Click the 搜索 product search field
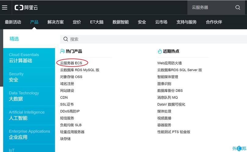The height and width of the screenshot is (152, 247). [x=154, y=39]
